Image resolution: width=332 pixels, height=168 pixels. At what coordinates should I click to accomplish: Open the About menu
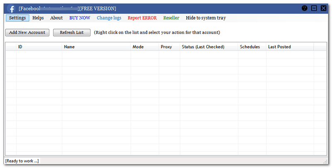[56, 18]
